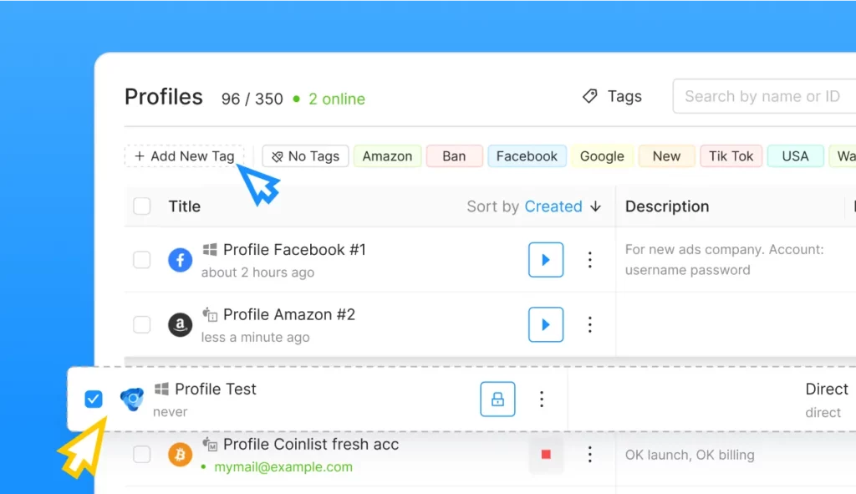Uncheck the Profile Test row checkbox
The height and width of the screenshot is (494, 856).
click(94, 399)
